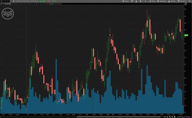Open the Style menu
The width and height of the screenshot is (192, 118).
click(x=152, y=1)
